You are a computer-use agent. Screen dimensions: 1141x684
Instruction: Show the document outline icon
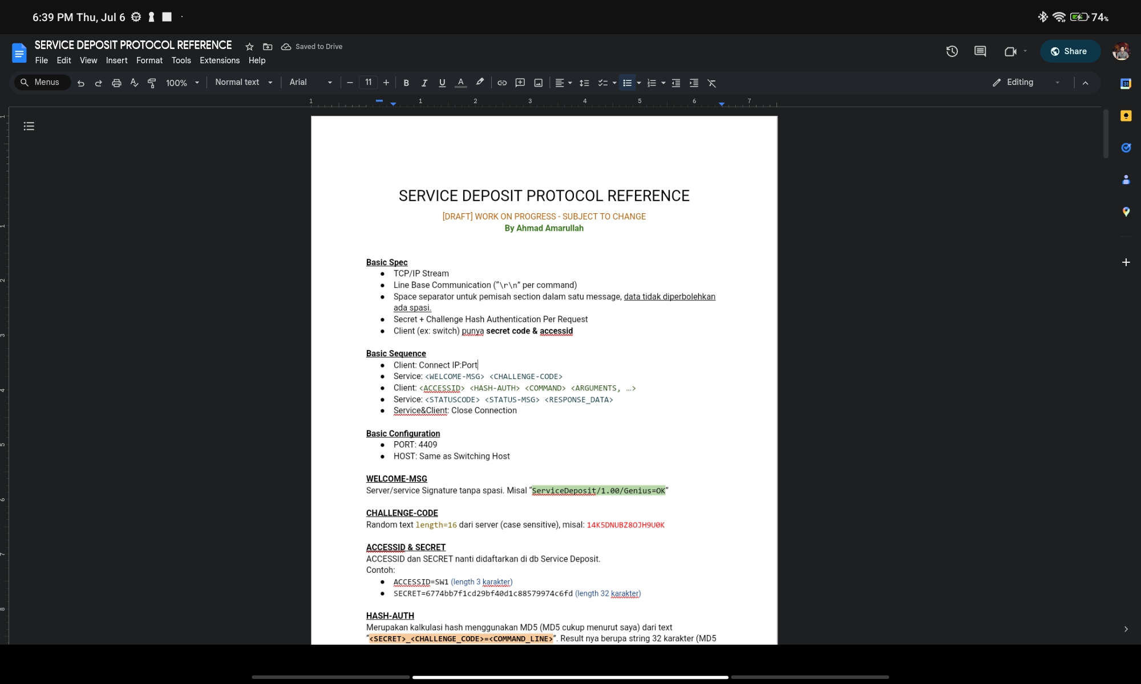pyautogui.click(x=29, y=126)
